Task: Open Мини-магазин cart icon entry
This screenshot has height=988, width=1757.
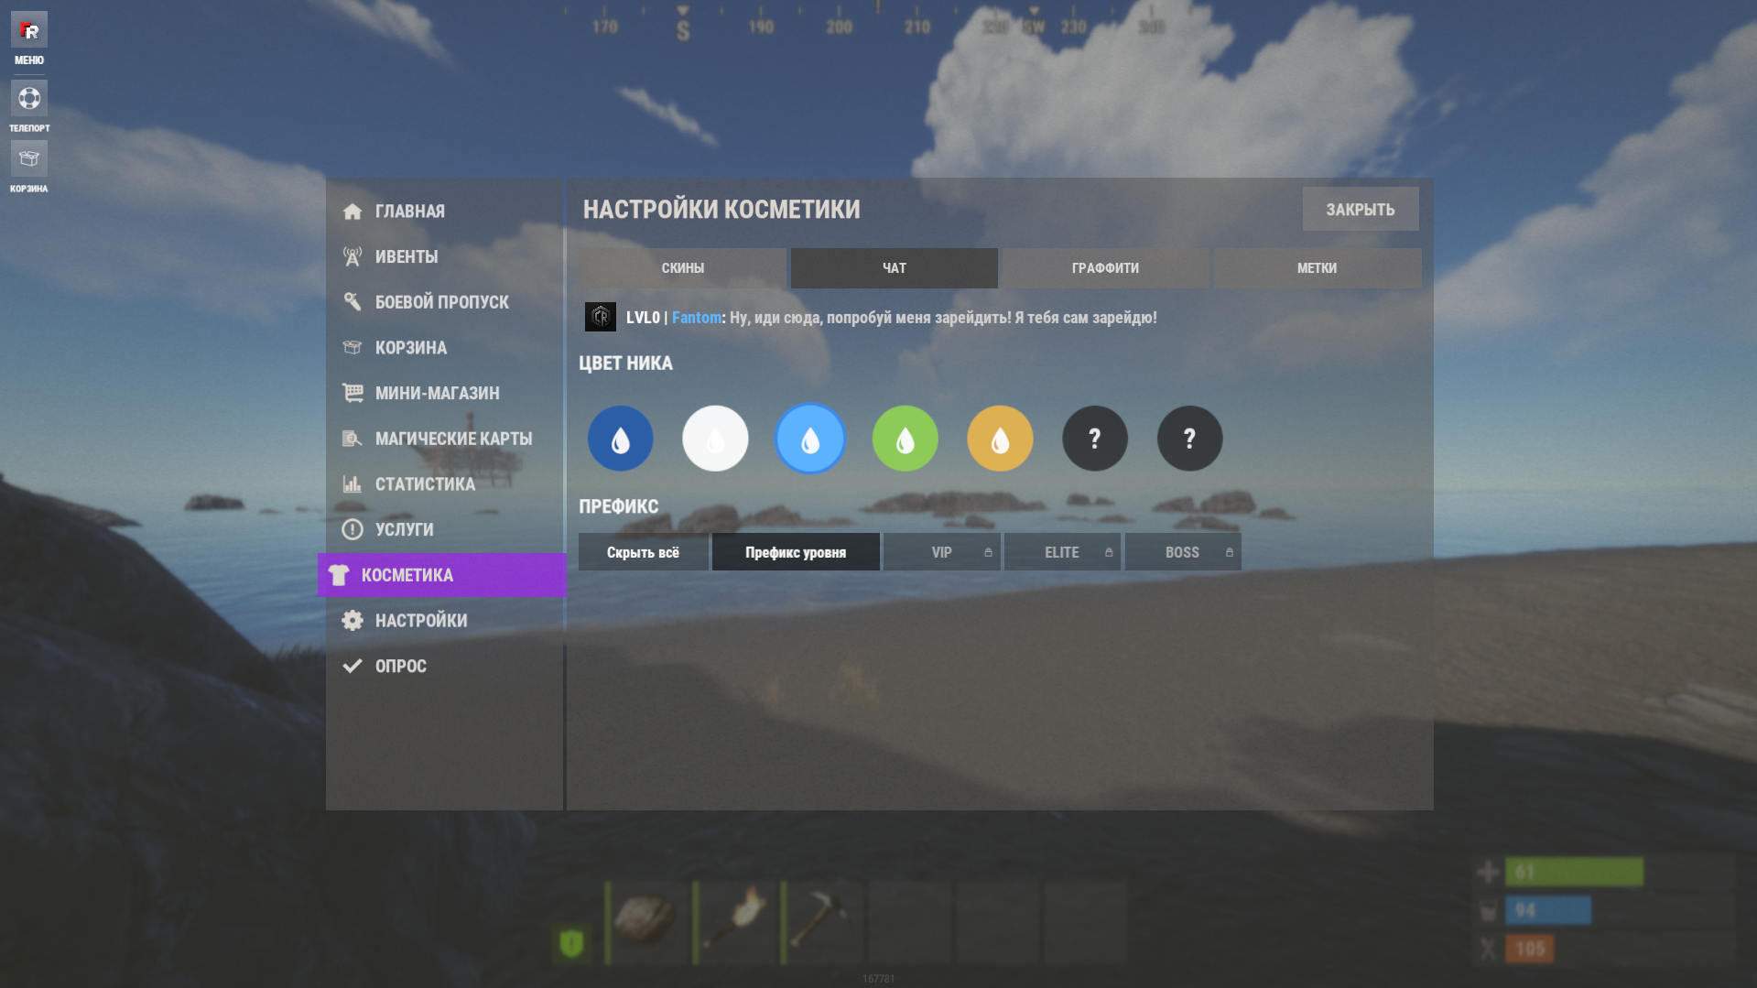Action: click(x=352, y=393)
